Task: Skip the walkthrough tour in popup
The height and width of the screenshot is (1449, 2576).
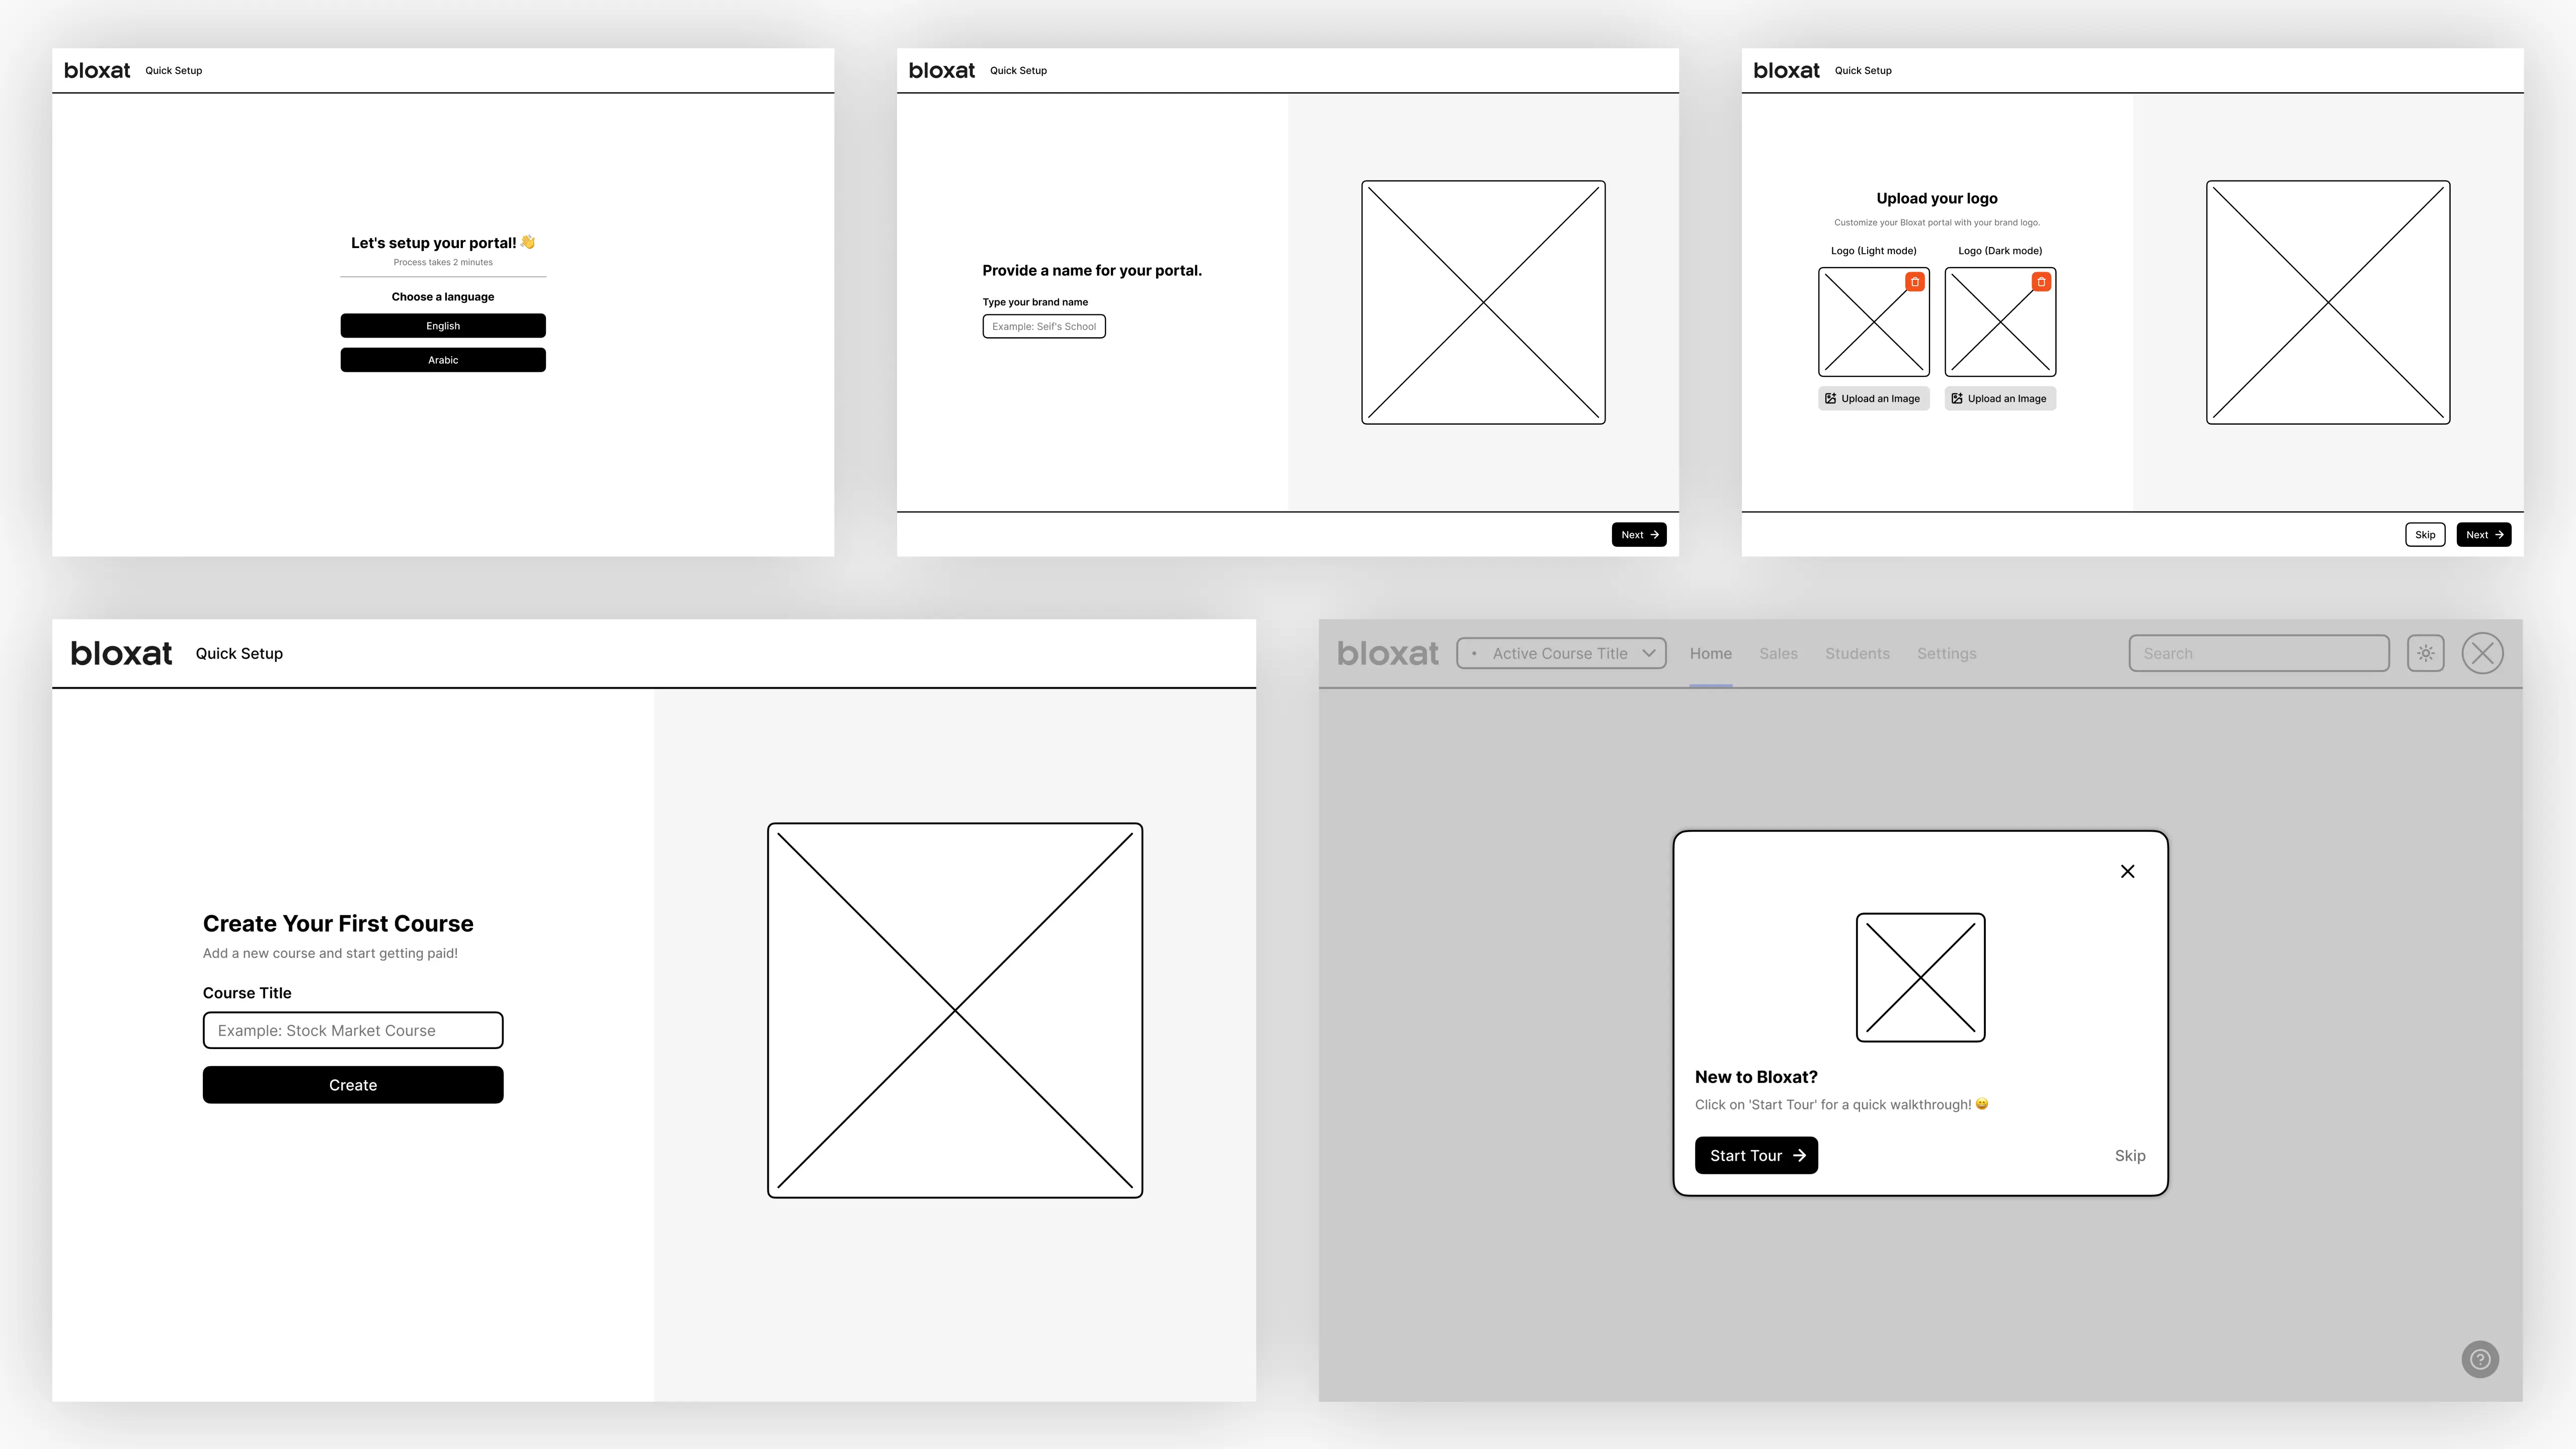Action: 2129,1155
